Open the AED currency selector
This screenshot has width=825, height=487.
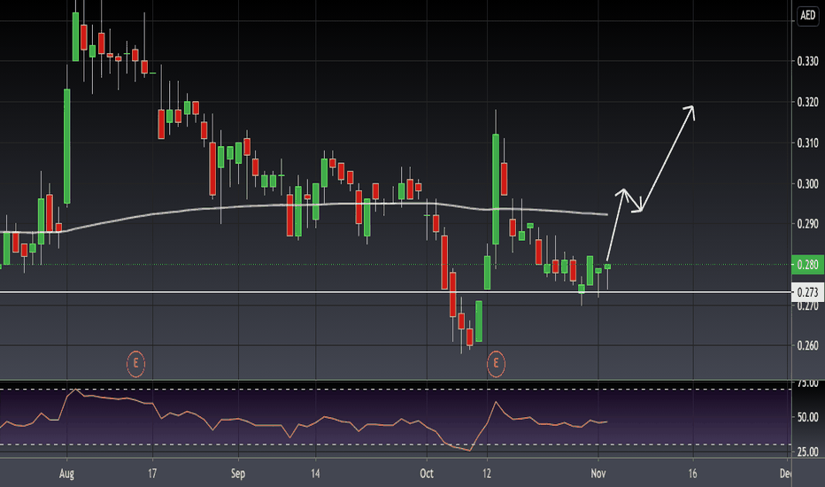tap(807, 15)
